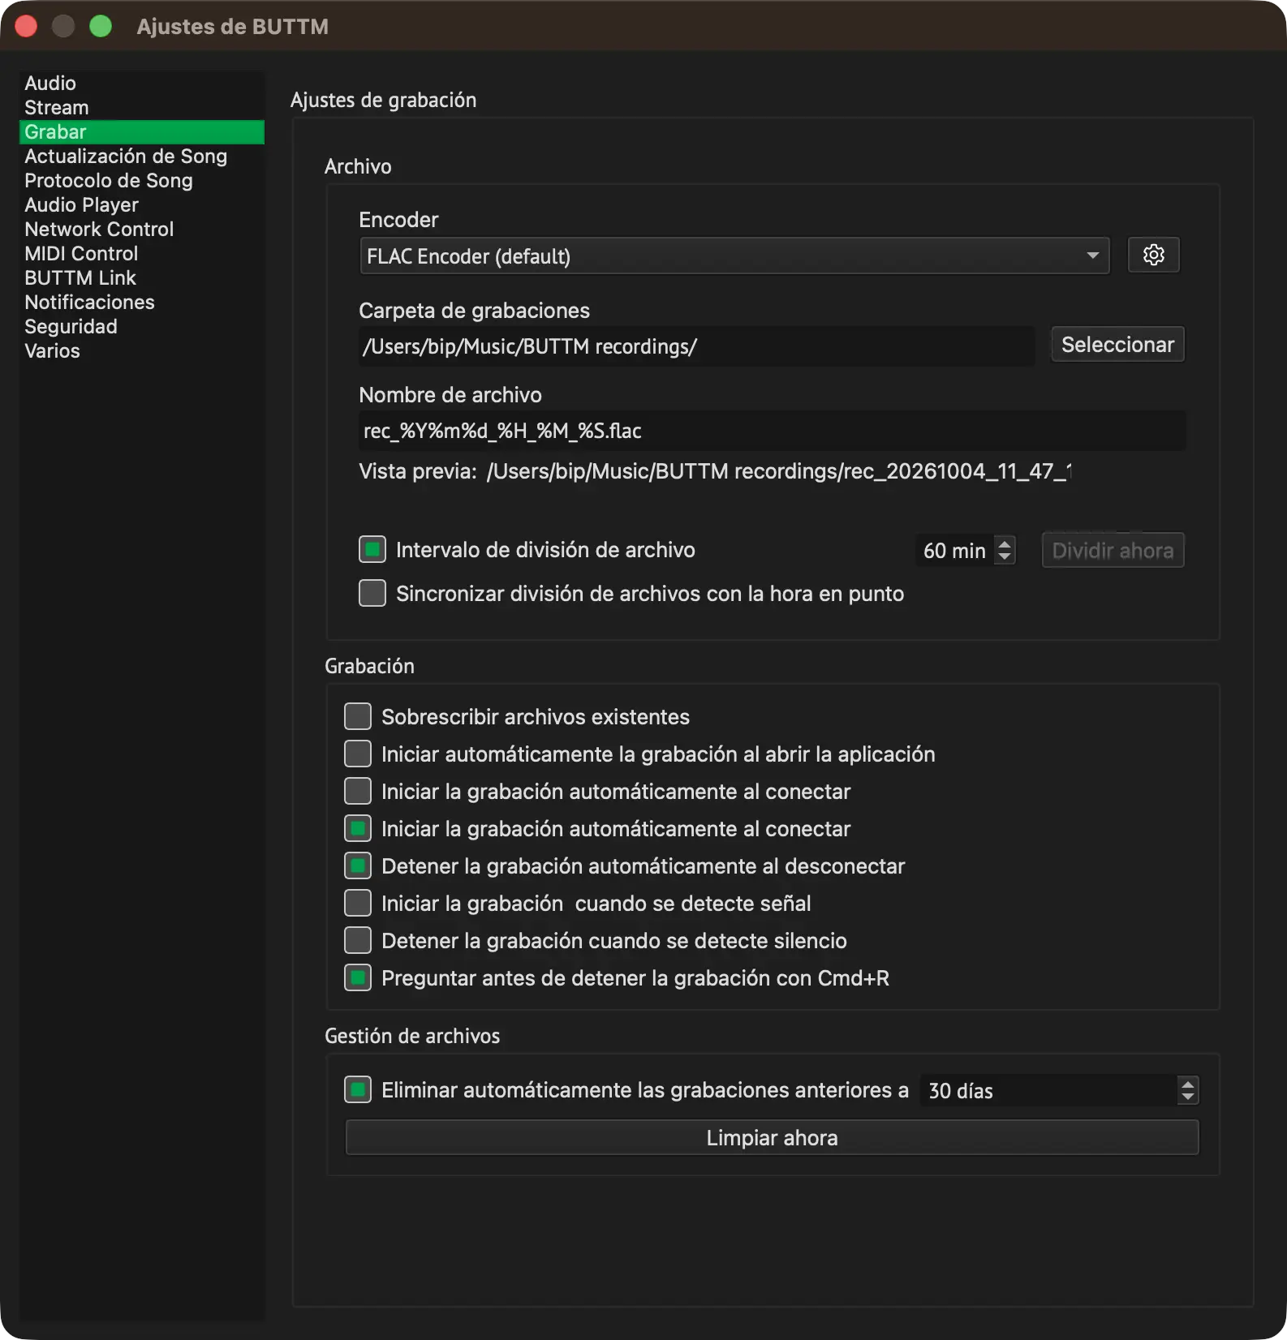The width and height of the screenshot is (1287, 1340).
Task: Click into the Nombre de archivo field
Action: pos(772,431)
